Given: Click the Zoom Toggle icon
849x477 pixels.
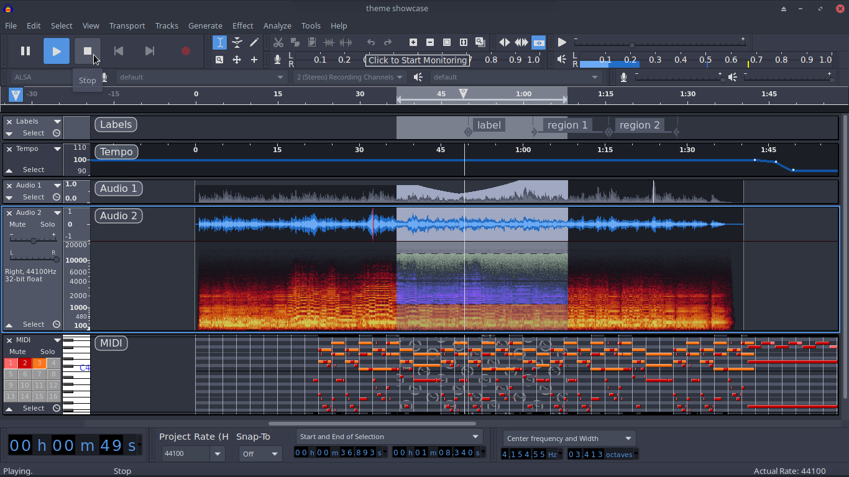Looking at the screenshot, I should 480,42.
